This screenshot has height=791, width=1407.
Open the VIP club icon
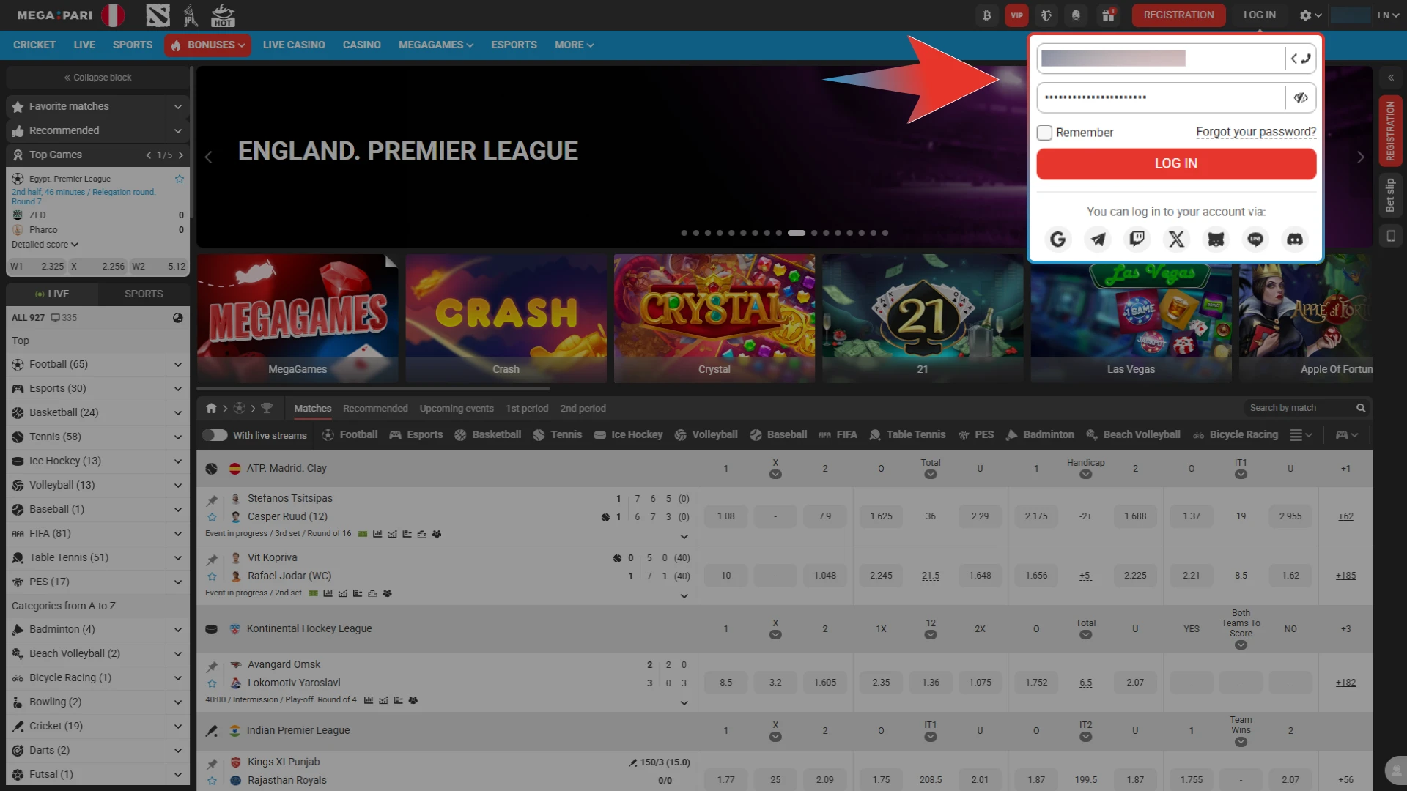(1016, 15)
